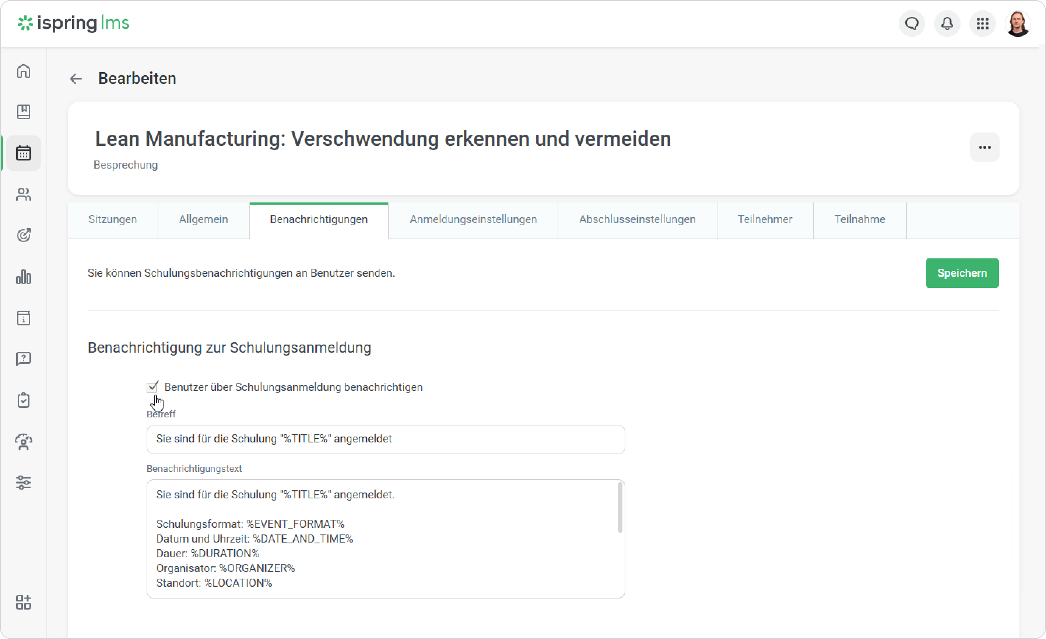Click the line 'Organisator: %ORGANIZER%'
The width and height of the screenshot is (1046, 639).
point(225,568)
